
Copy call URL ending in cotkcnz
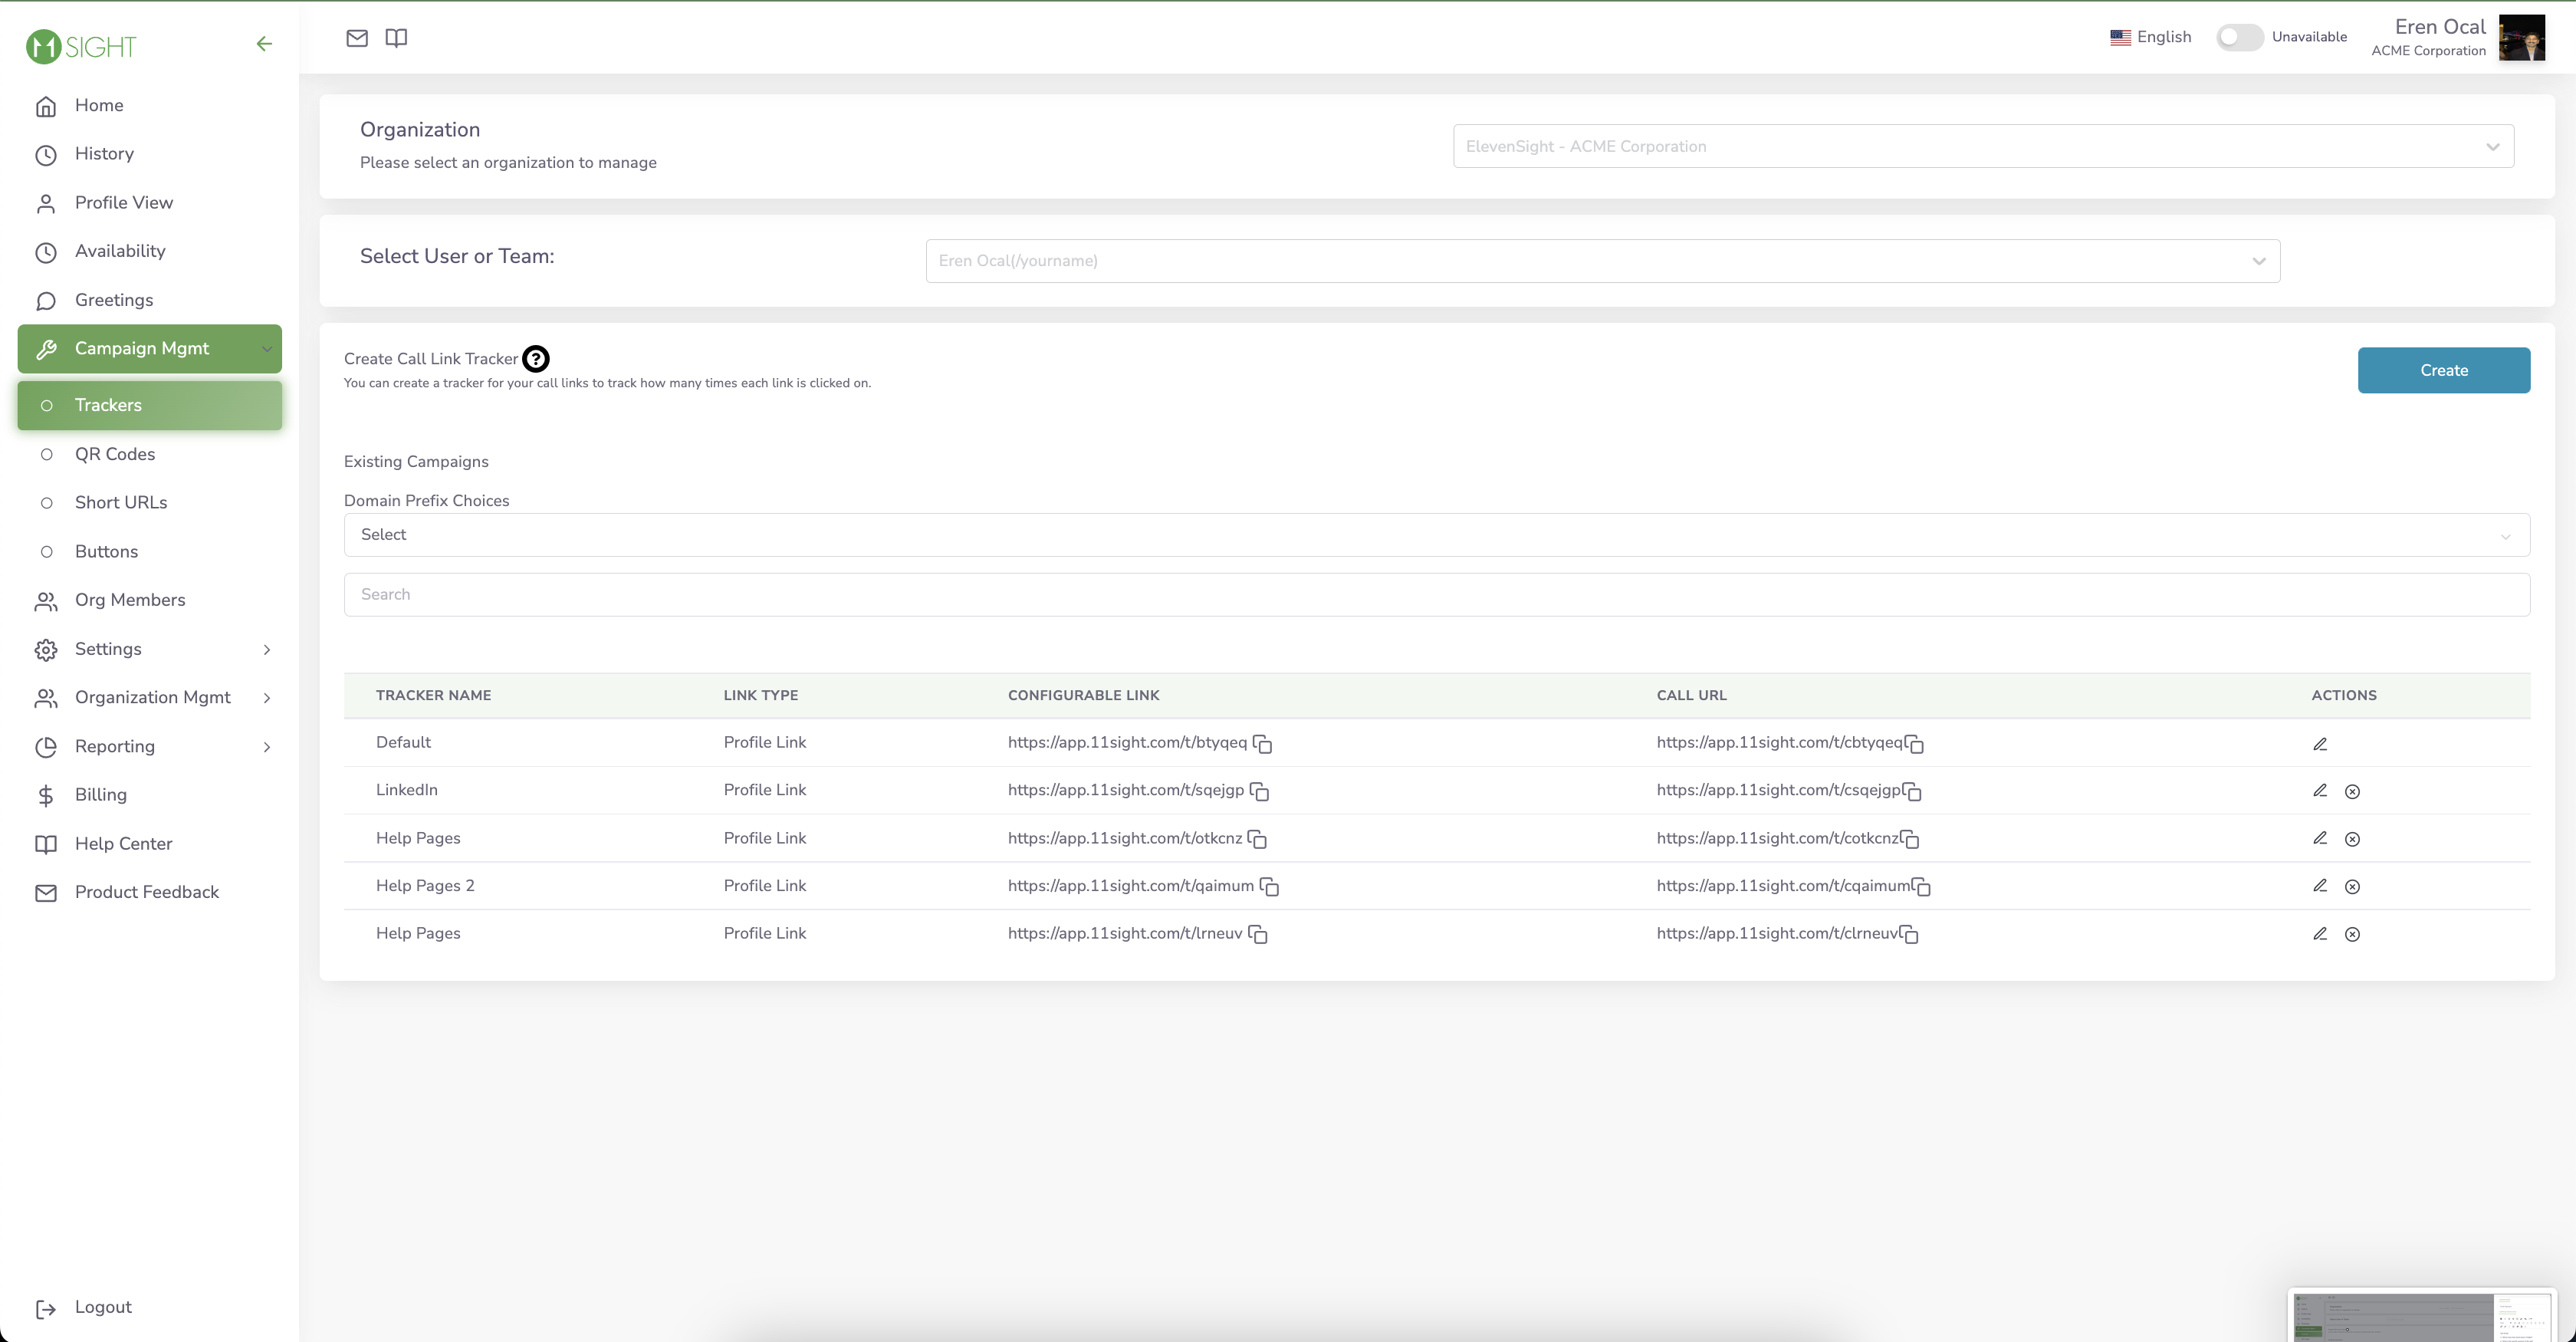pos(1910,839)
